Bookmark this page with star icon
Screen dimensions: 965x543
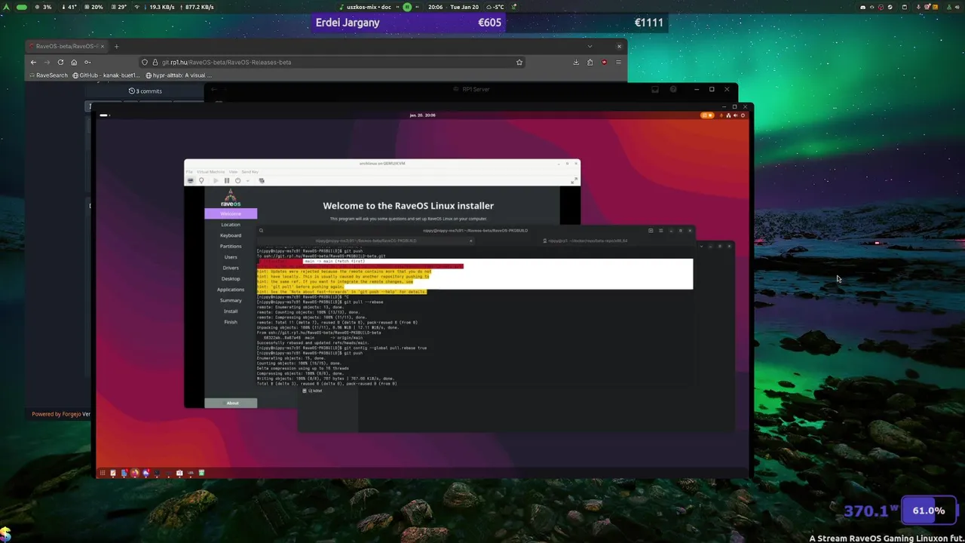tap(519, 62)
